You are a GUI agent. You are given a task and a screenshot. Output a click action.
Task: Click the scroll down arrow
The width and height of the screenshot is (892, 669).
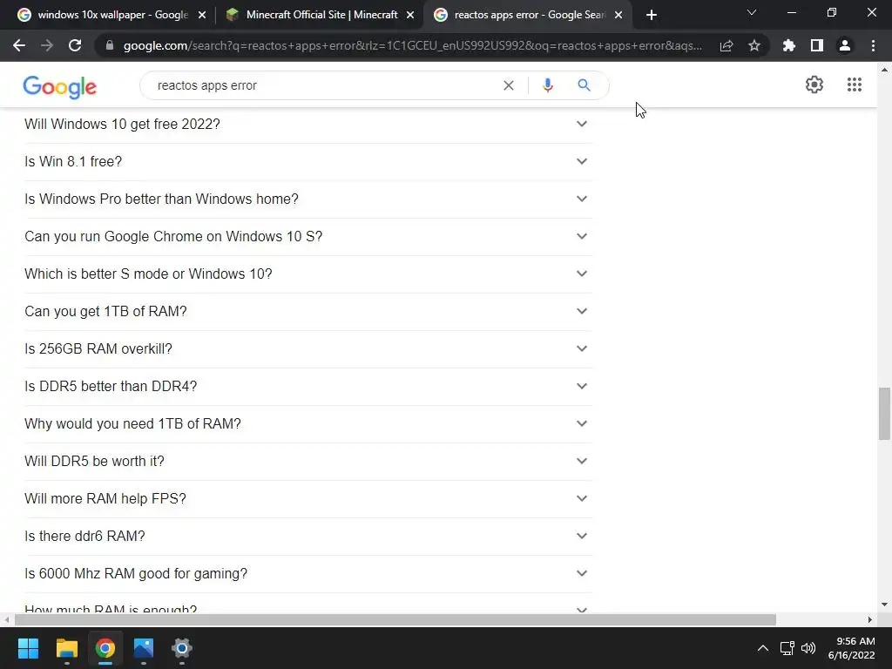coord(884,605)
